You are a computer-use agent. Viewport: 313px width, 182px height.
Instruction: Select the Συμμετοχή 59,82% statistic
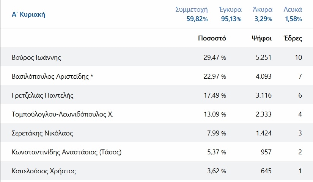pyautogui.click(x=192, y=14)
